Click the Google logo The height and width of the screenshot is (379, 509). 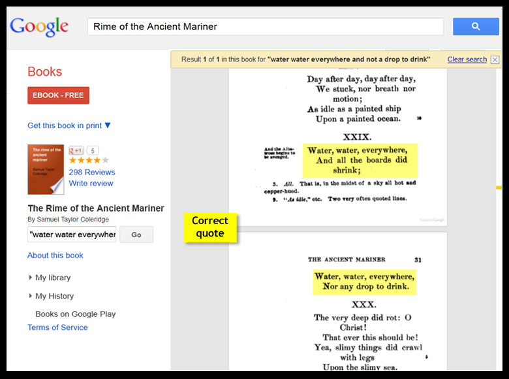click(x=39, y=27)
